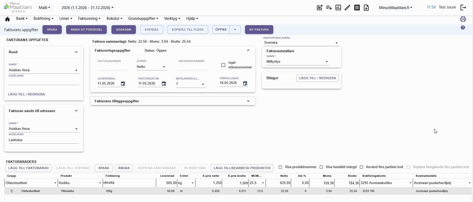Open the help question mark icon
The height and width of the screenshot is (202, 473).
[x=463, y=27]
